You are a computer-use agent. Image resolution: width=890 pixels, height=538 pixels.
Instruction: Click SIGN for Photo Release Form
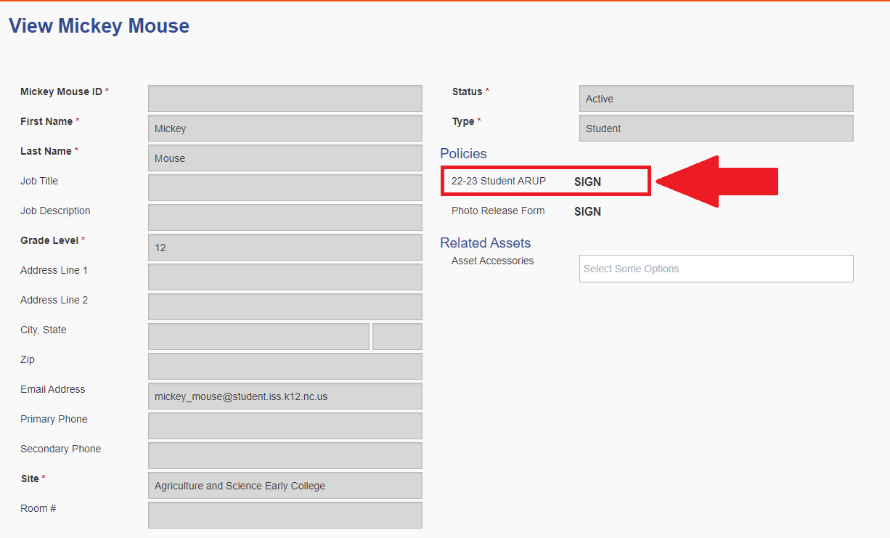(x=587, y=211)
